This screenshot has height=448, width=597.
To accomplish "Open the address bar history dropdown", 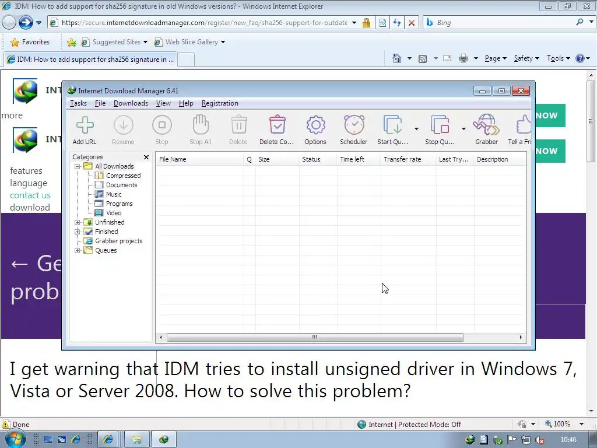I will pyautogui.click(x=354, y=23).
